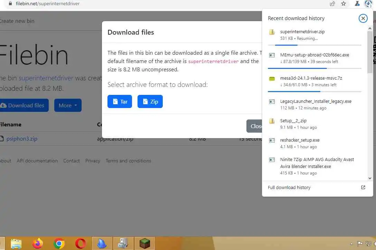Viewport: 376px width, 250px height.
Task: Click mesa3d-24.1.3-release-msvc.7z download entry
Action: point(314,81)
